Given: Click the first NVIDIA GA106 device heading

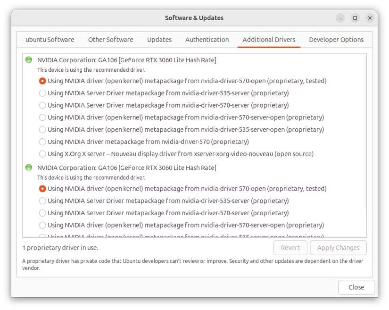Looking at the screenshot, I should [126, 60].
